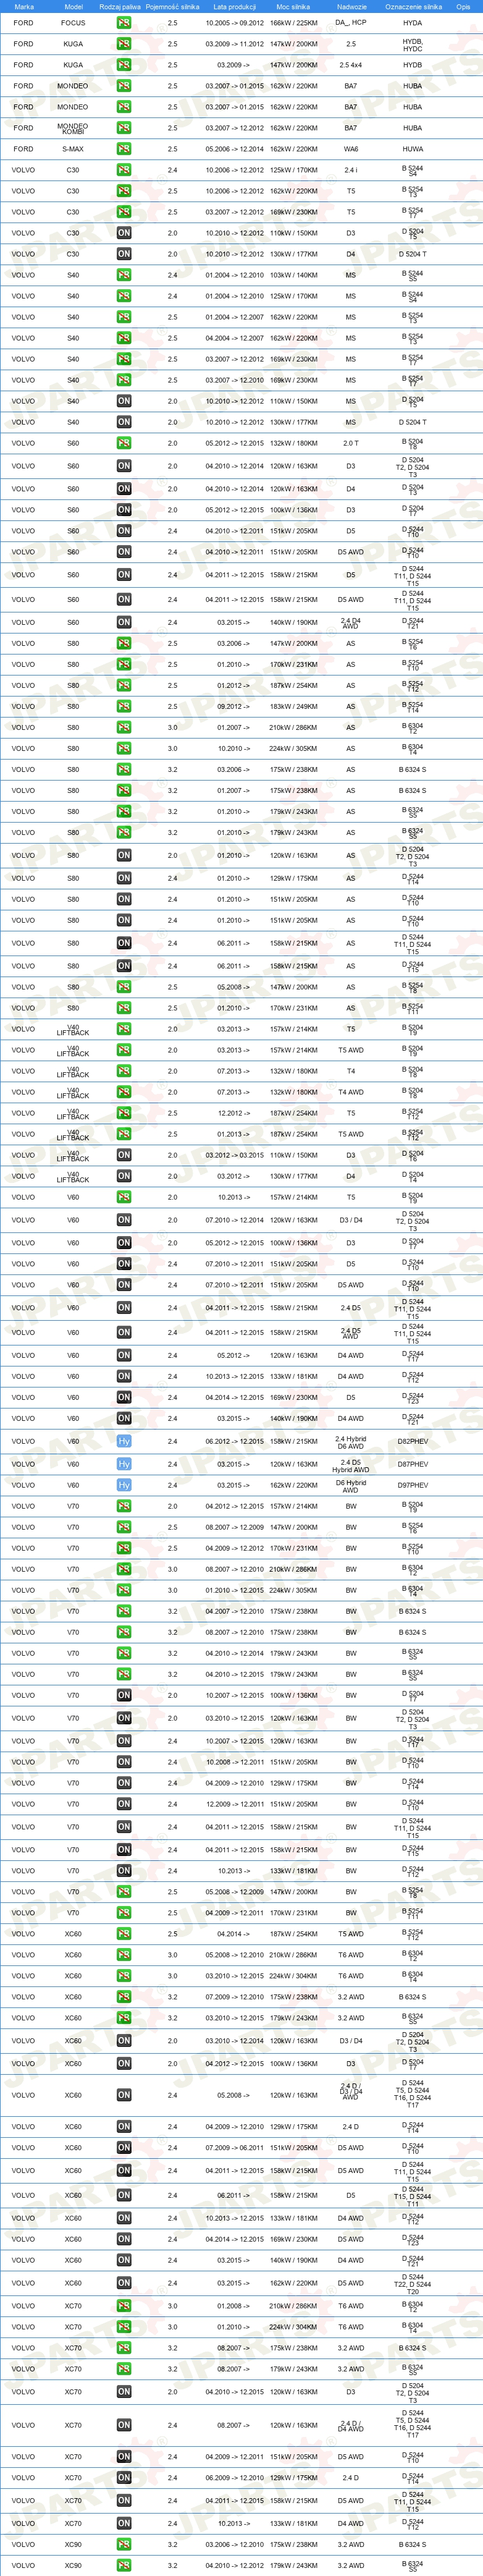
Task: Click petrol icon in S60 2.0 T row
Action: coord(124,443)
